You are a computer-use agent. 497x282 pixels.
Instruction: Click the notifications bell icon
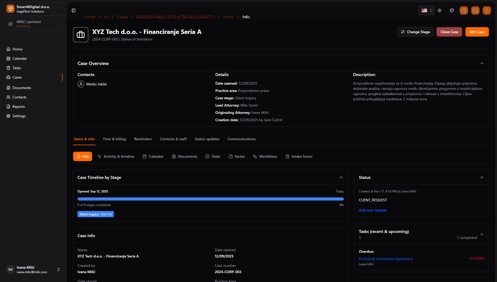click(487, 10)
